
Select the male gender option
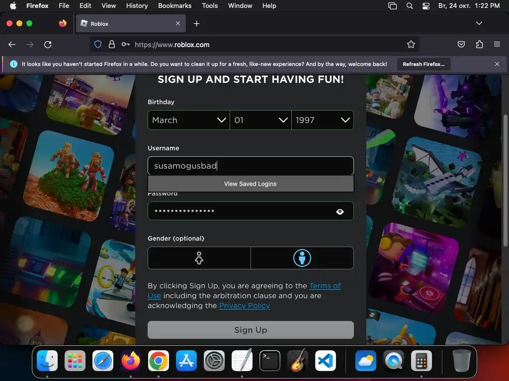302,258
